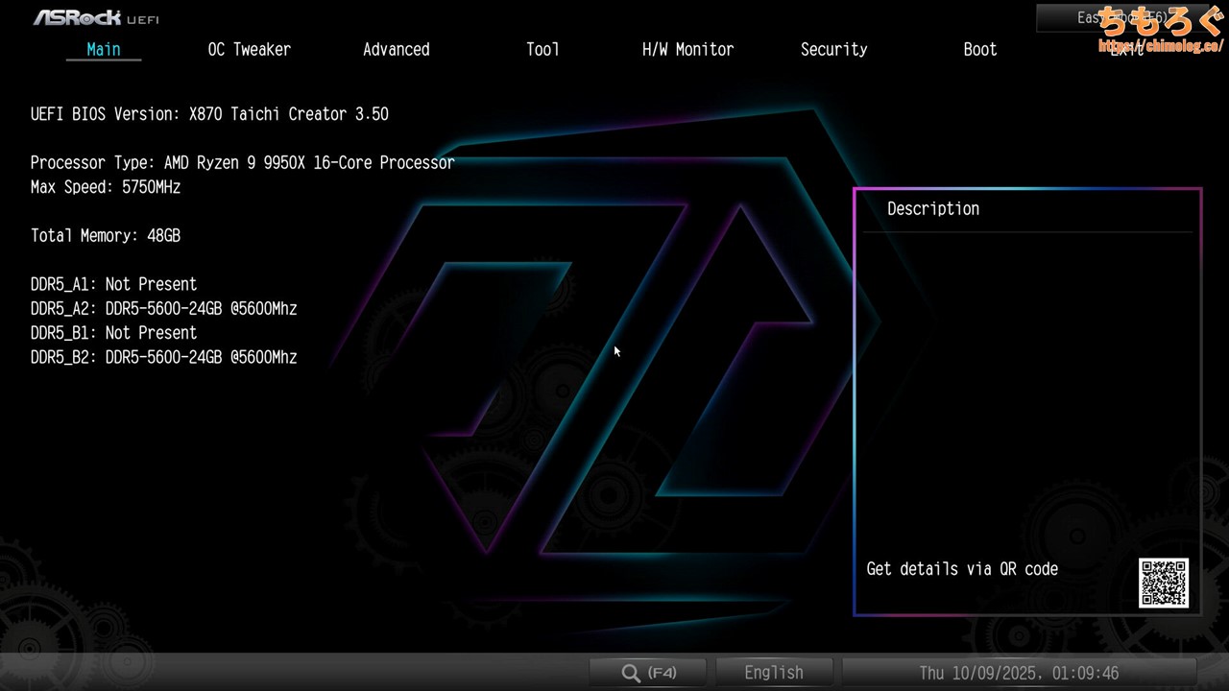Image resolution: width=1229 pixels, height=691 pixels.
Task: Select the Total Memory 48GB line
Action: coord(106,236)
